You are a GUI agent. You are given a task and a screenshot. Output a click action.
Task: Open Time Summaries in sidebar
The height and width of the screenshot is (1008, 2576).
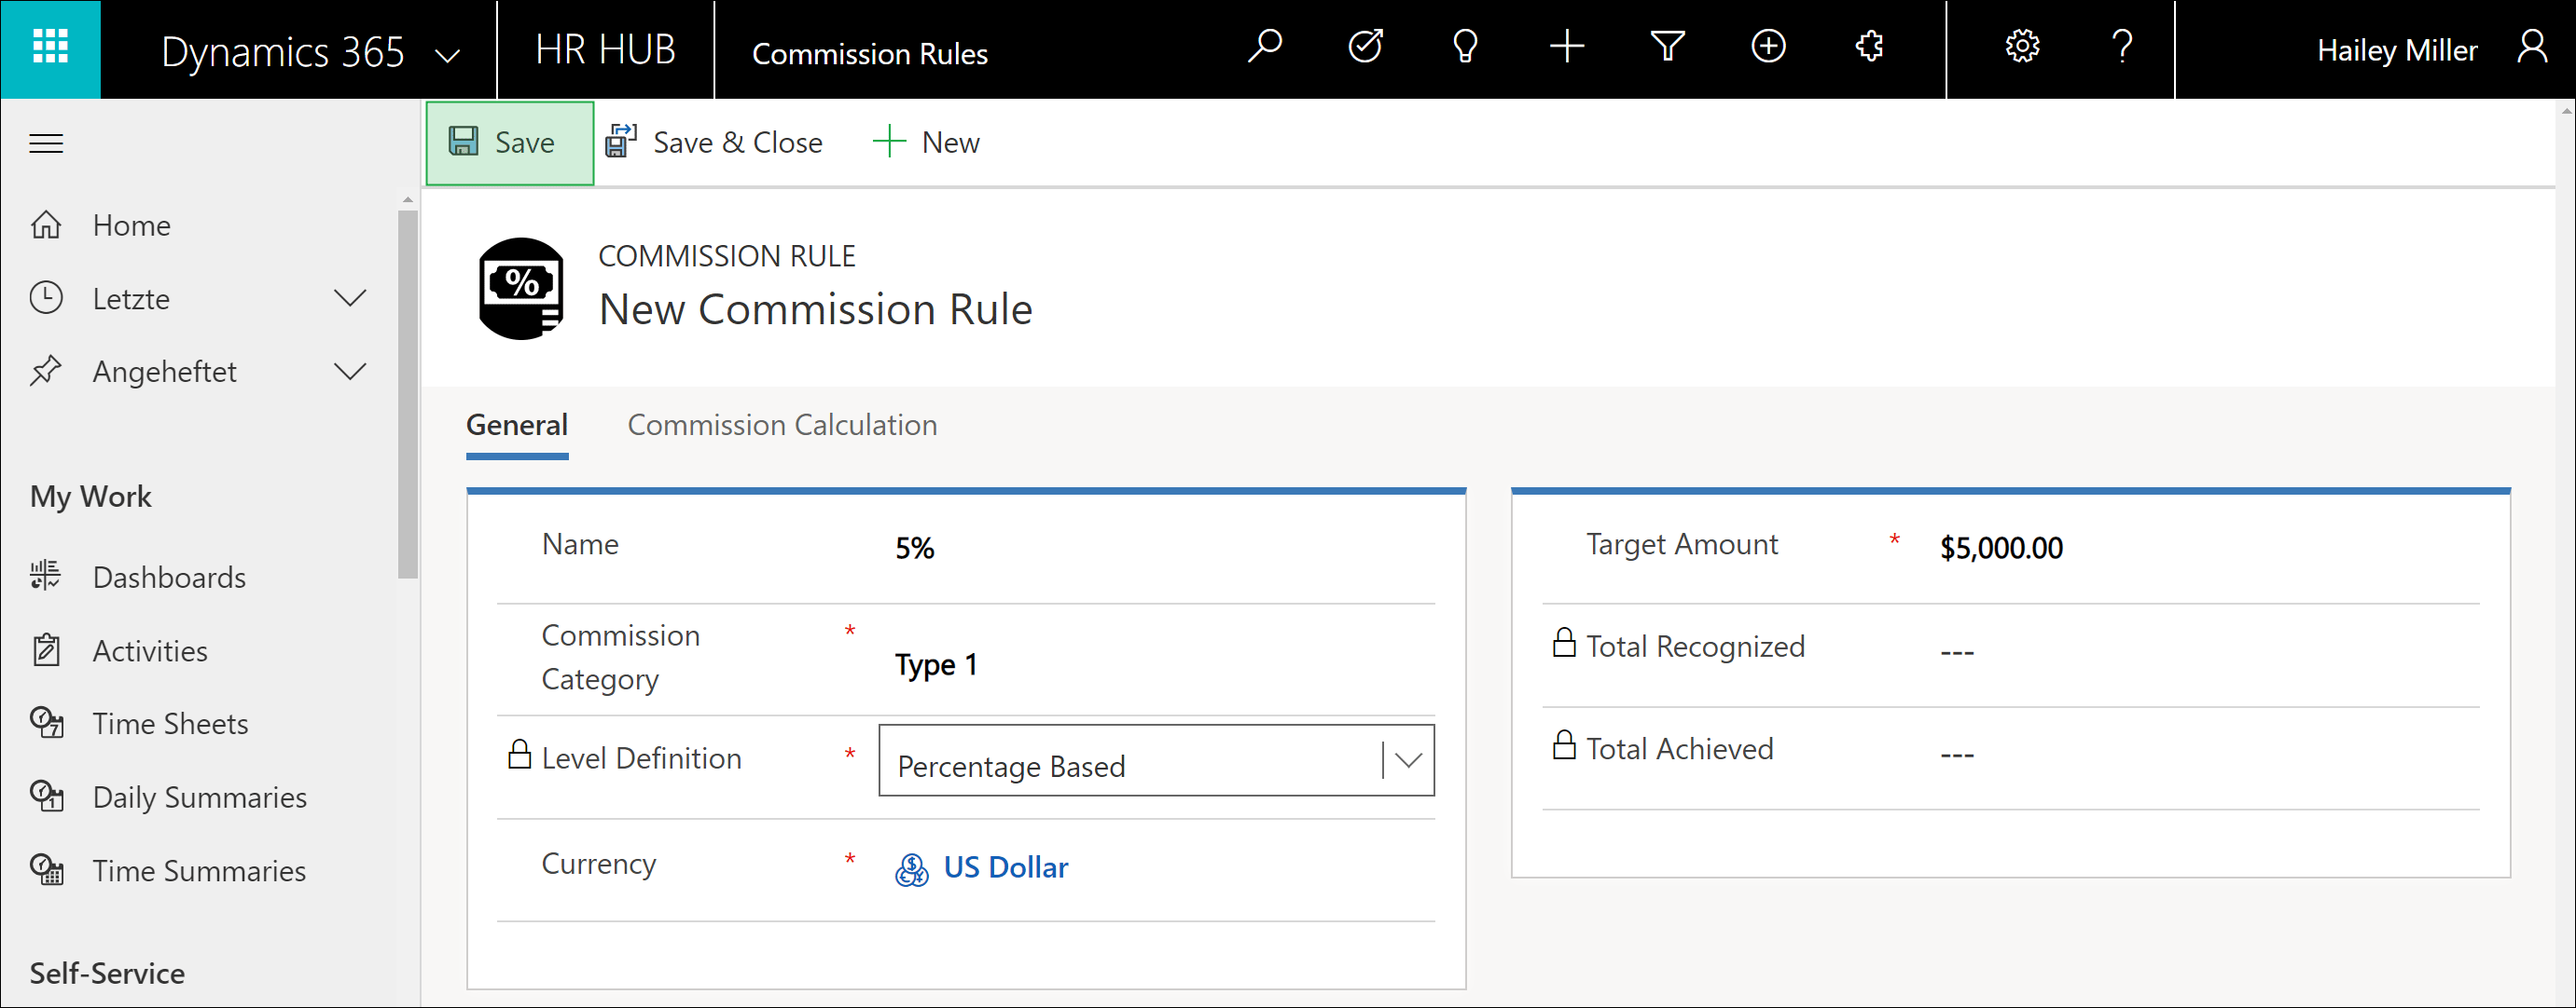[x=199, y=871]
